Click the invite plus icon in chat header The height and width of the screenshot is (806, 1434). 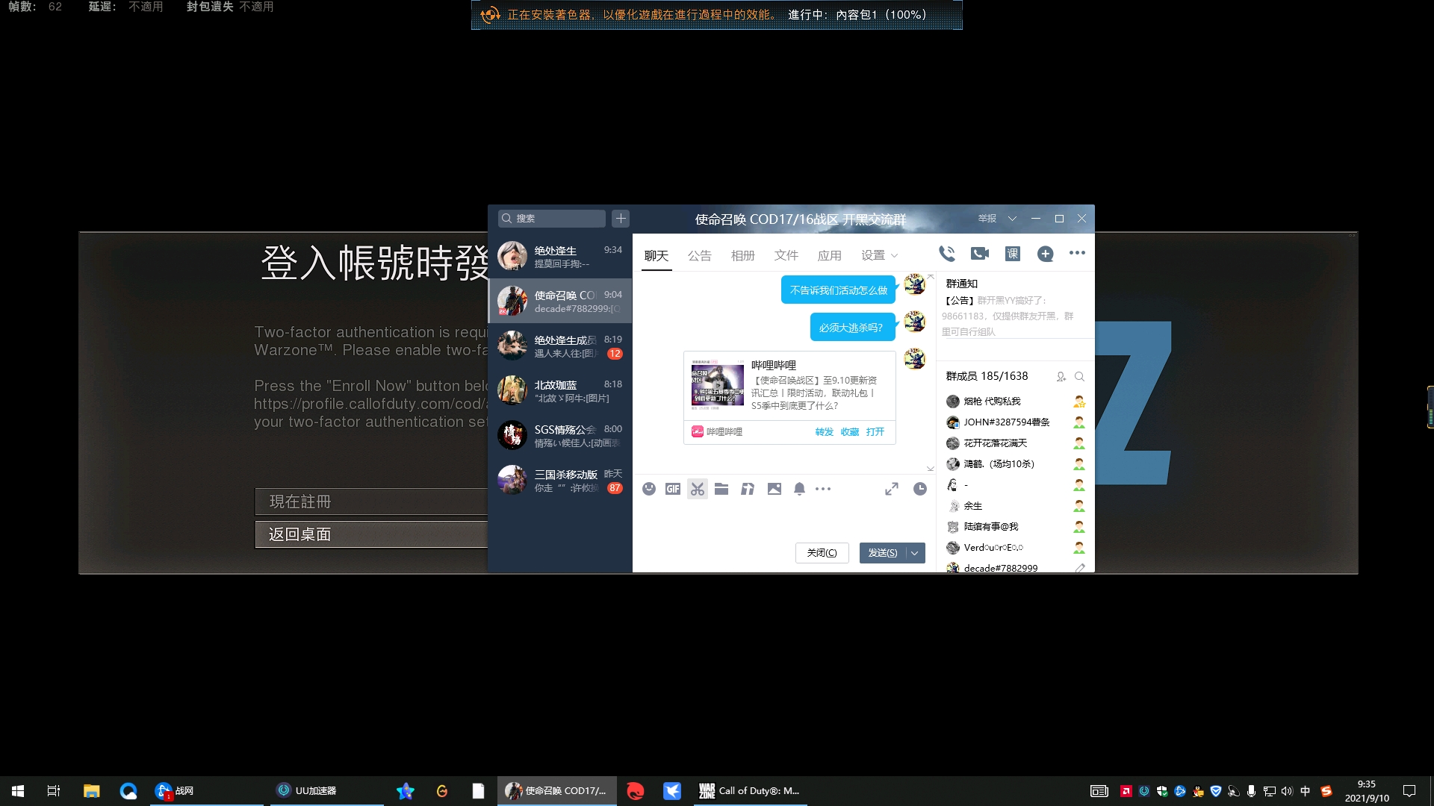coord(1046,254)
